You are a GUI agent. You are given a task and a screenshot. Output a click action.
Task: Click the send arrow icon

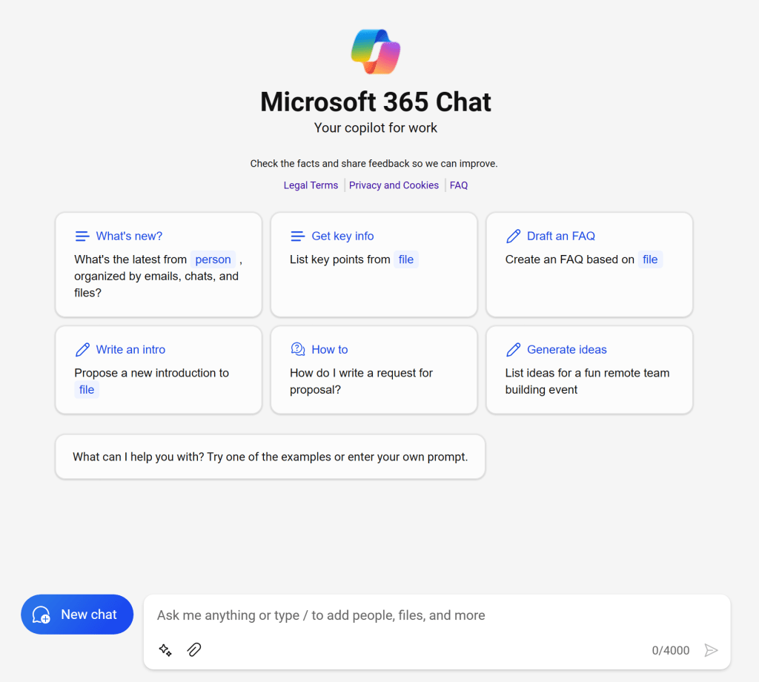pos(711,650)
